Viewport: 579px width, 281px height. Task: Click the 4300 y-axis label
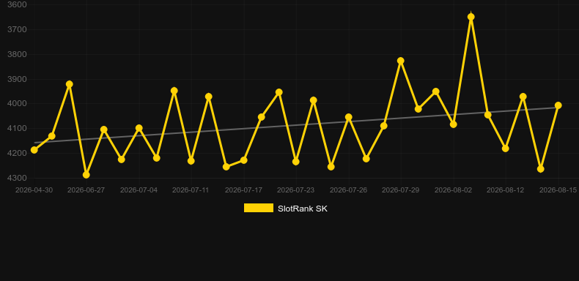coord(17,178)
